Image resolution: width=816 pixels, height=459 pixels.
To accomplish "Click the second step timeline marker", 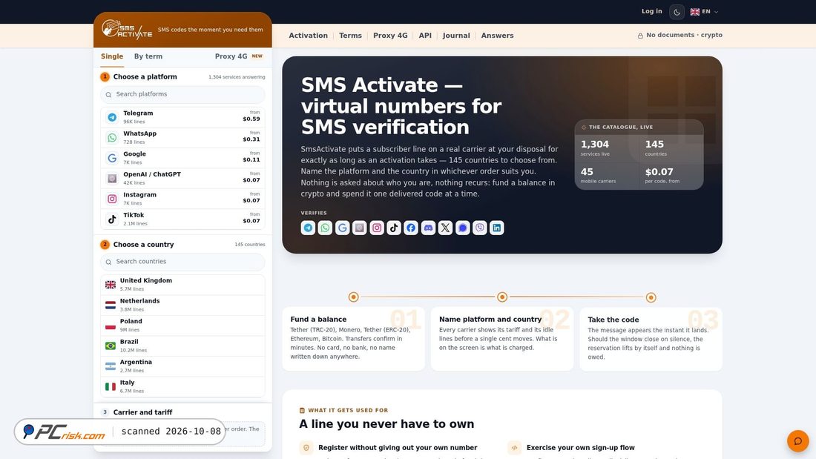I will pos(502,297).
